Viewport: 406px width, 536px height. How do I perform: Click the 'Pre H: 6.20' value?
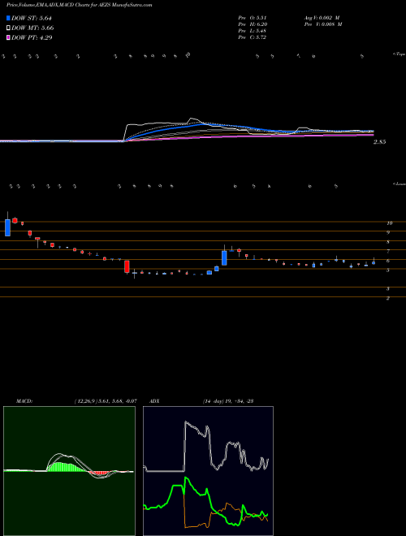(253, 24)
